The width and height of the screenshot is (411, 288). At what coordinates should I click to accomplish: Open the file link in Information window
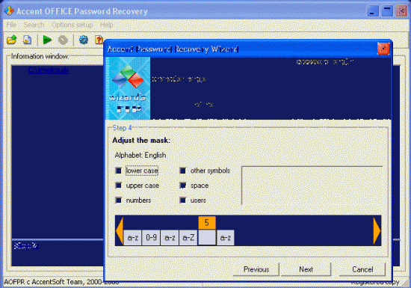(49, 70)
